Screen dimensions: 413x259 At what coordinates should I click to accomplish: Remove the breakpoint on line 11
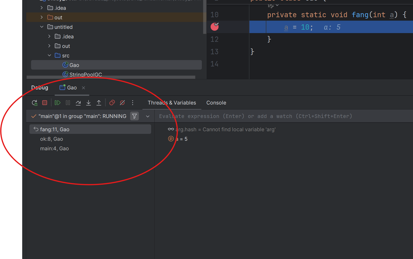pyautogui.click(x=215, y=26)
